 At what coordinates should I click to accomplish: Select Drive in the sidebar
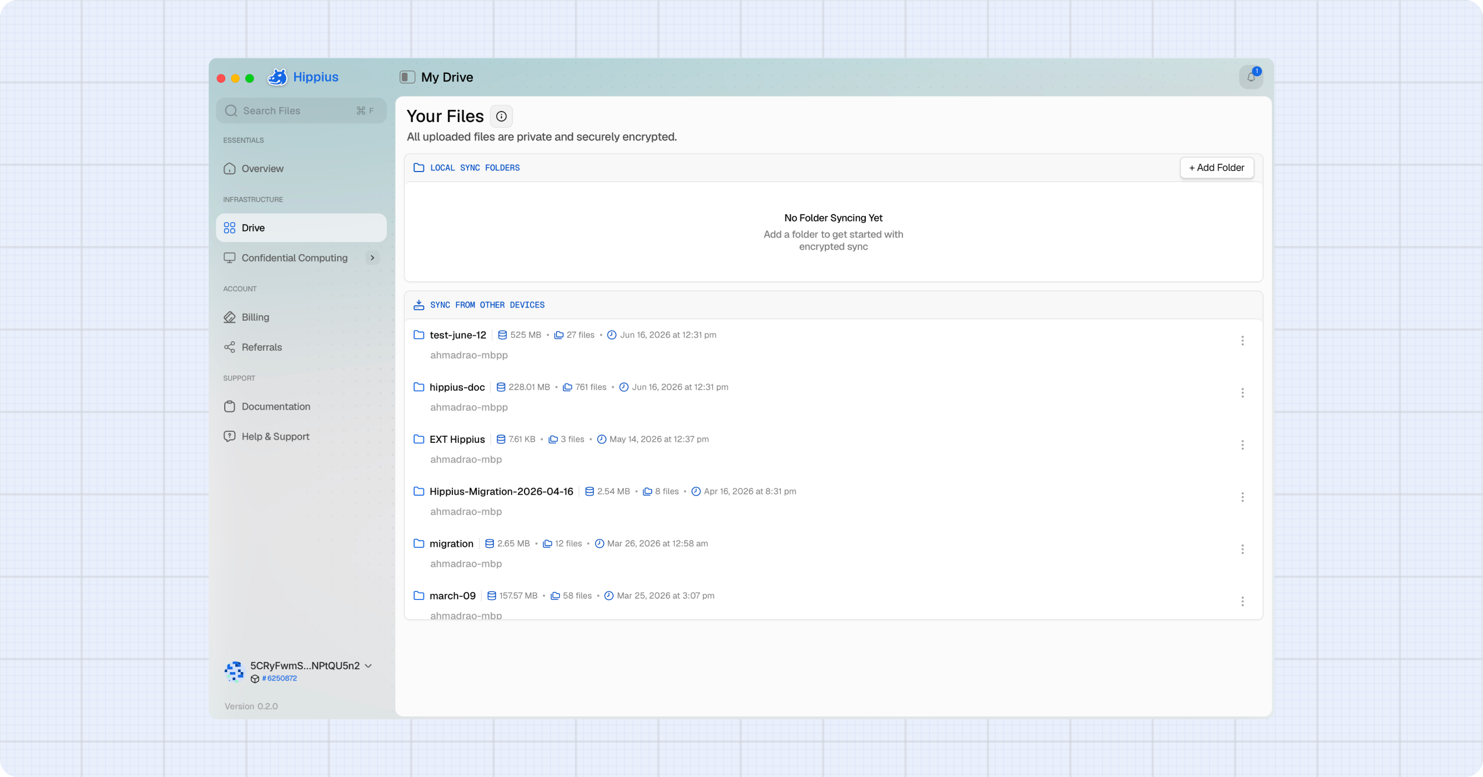click(x=301, y=228)
